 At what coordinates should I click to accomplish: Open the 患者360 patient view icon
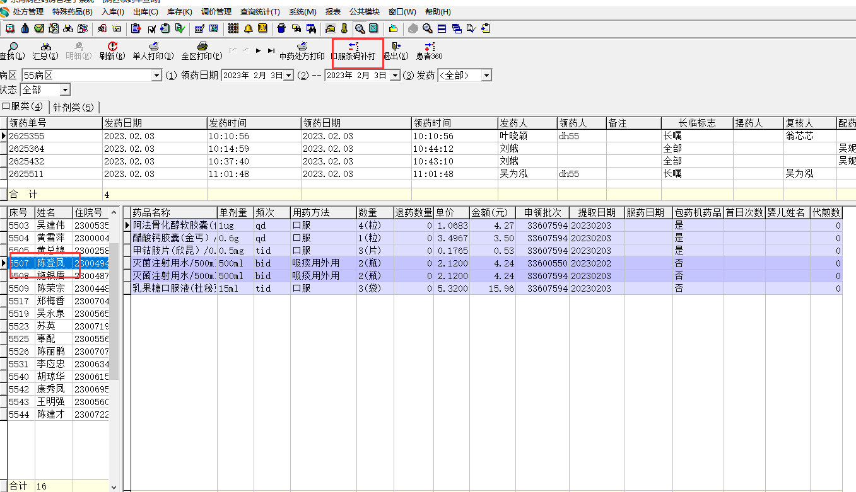[x=429, y=47]
